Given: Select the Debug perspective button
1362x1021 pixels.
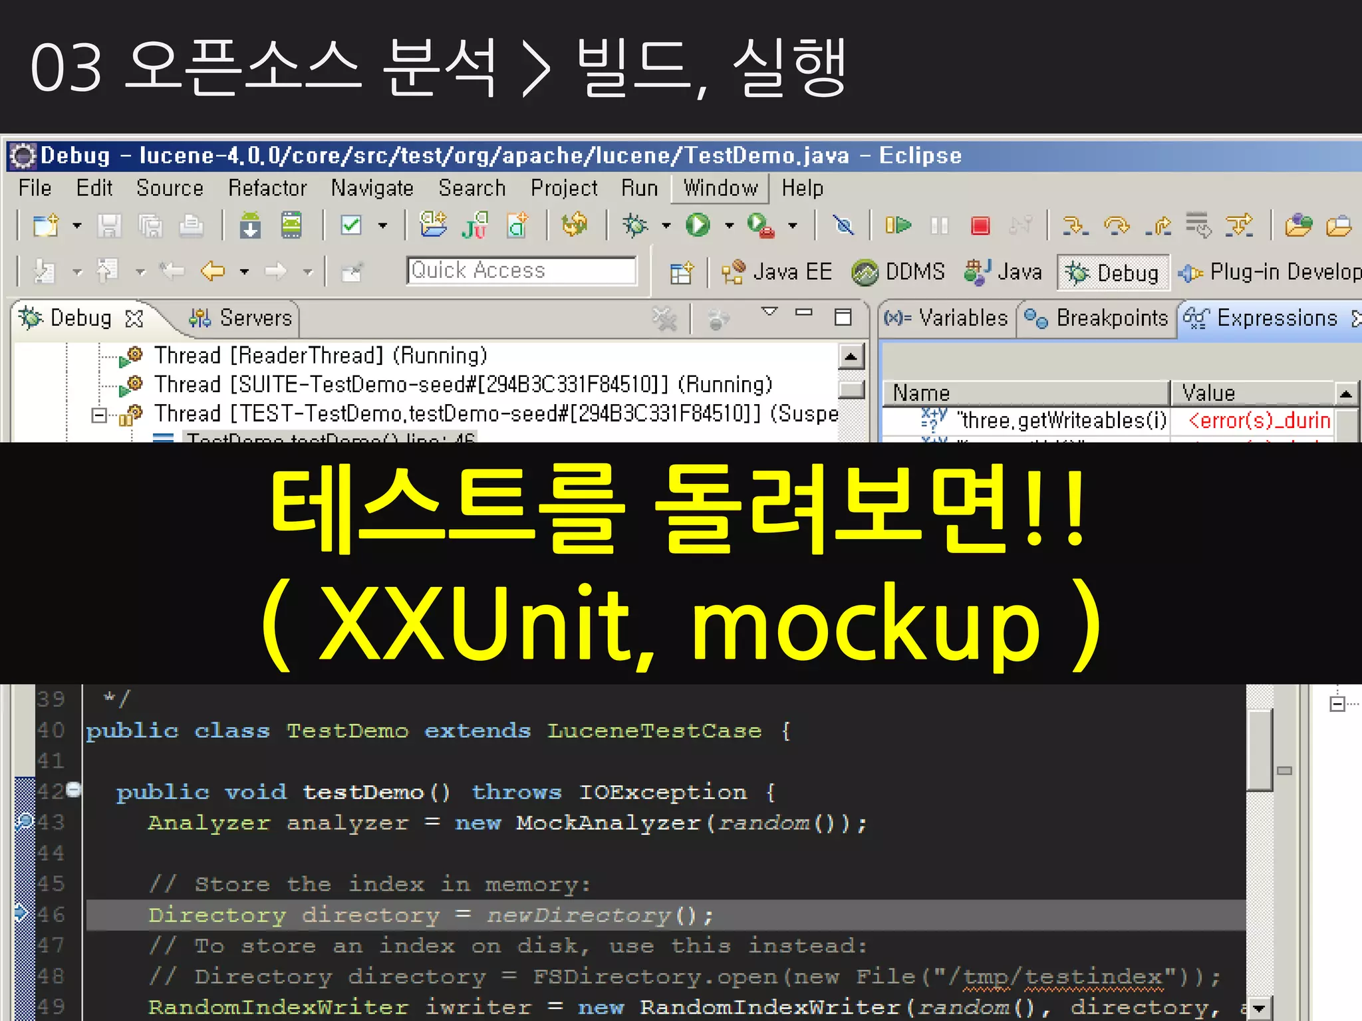Looking at the screenshot, I should point(1113,273).
